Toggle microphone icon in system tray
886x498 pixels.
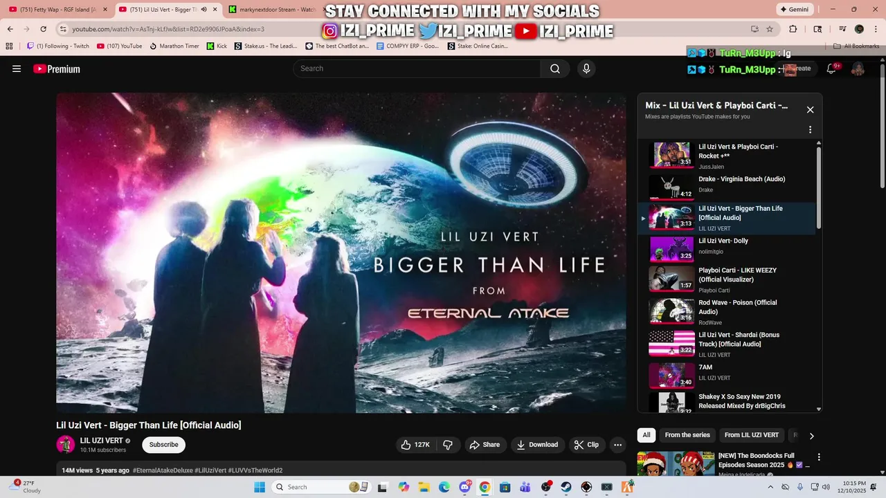[800, 487]
